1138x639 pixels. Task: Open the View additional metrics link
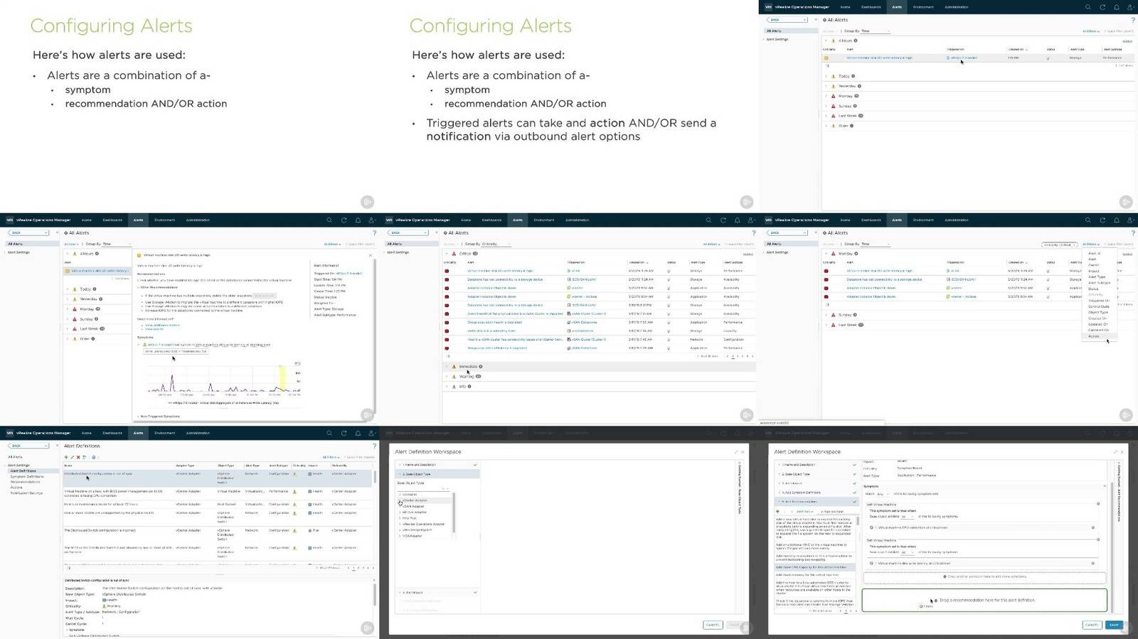tap(162, 325)
